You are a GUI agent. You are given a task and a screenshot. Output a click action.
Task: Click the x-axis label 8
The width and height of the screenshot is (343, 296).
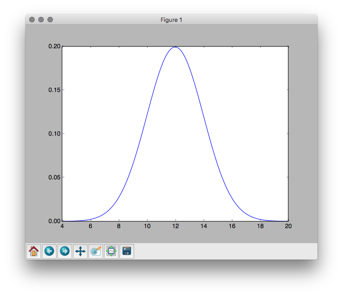(119, 226)
